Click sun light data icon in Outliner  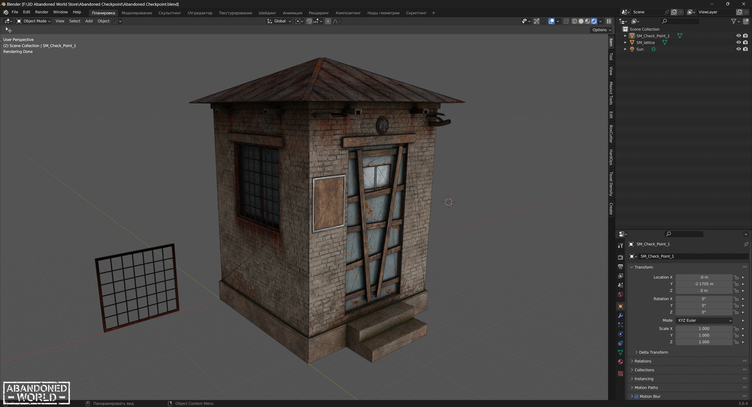coord(653,49)
